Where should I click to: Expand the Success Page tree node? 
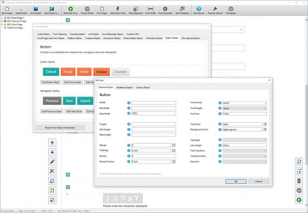coord(2,21)
